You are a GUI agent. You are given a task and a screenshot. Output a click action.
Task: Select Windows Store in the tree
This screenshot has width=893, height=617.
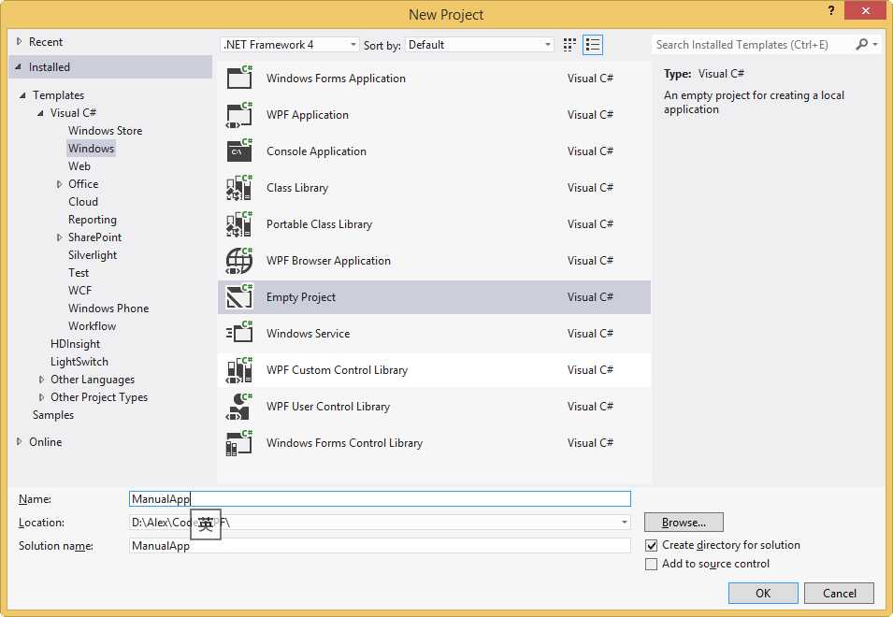click(106, 130)
